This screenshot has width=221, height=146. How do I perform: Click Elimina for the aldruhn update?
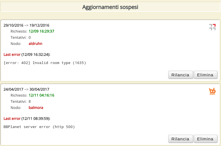click(x=205, y=75)
